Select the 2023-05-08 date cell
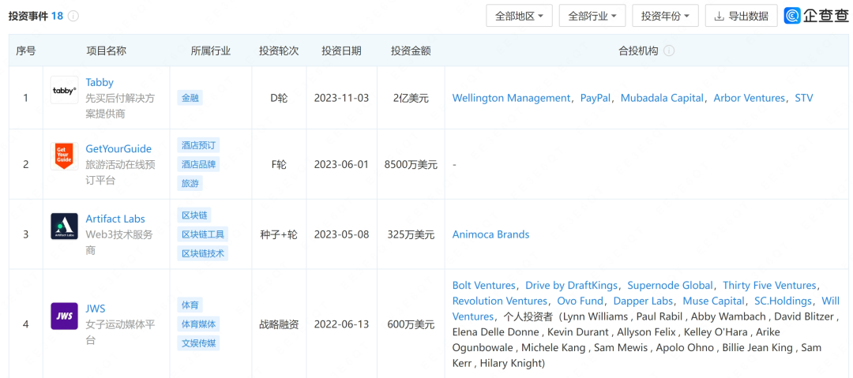Viewport: 853px width, 378px height. [x=341, y=234]
